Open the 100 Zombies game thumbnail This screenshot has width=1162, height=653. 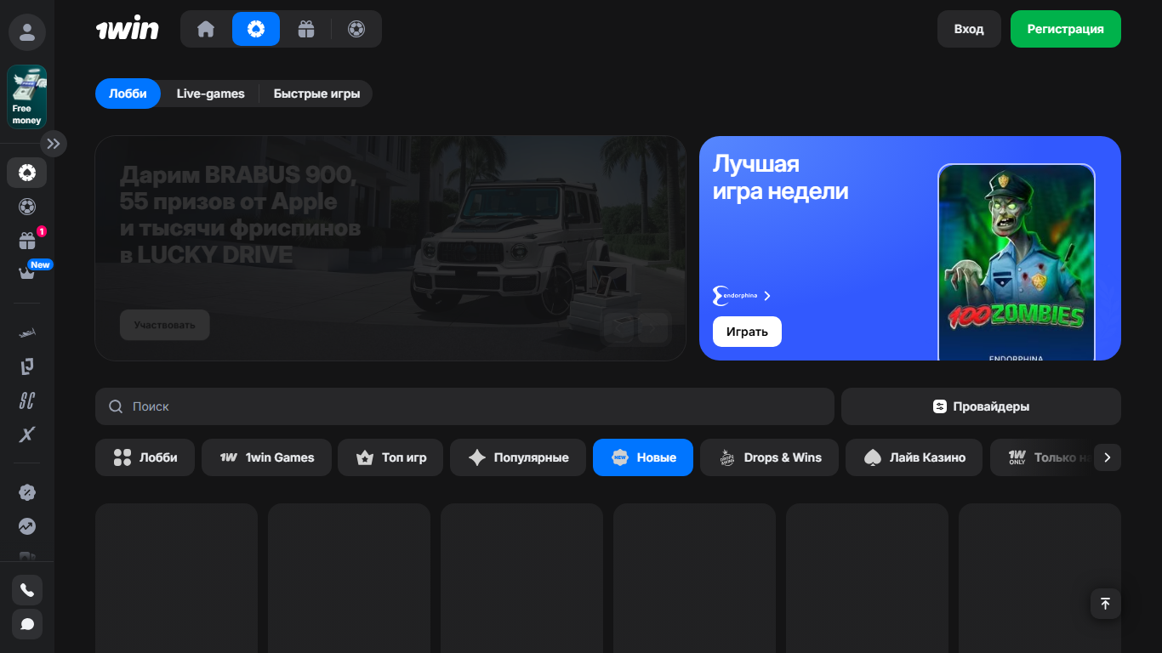click(1017, 262)
